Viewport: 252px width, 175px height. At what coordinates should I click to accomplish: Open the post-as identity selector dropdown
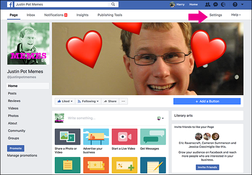coord(160,118)
